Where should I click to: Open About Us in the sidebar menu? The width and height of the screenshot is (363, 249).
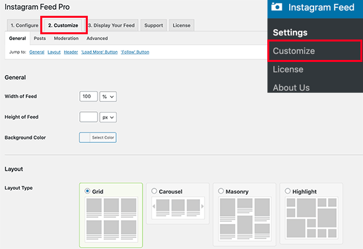[291, 88]
